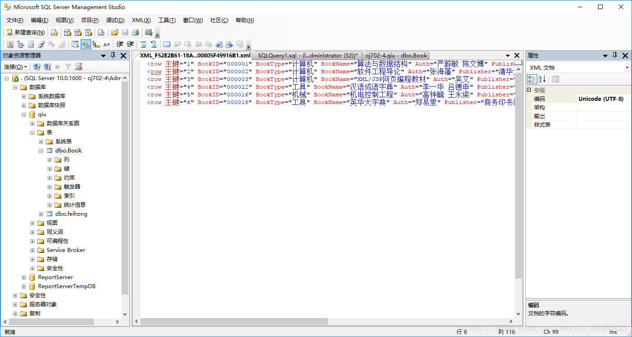Open the 文件(F) menu
The width and height of the screenshot is (632, 337).
tap(15, 20)
